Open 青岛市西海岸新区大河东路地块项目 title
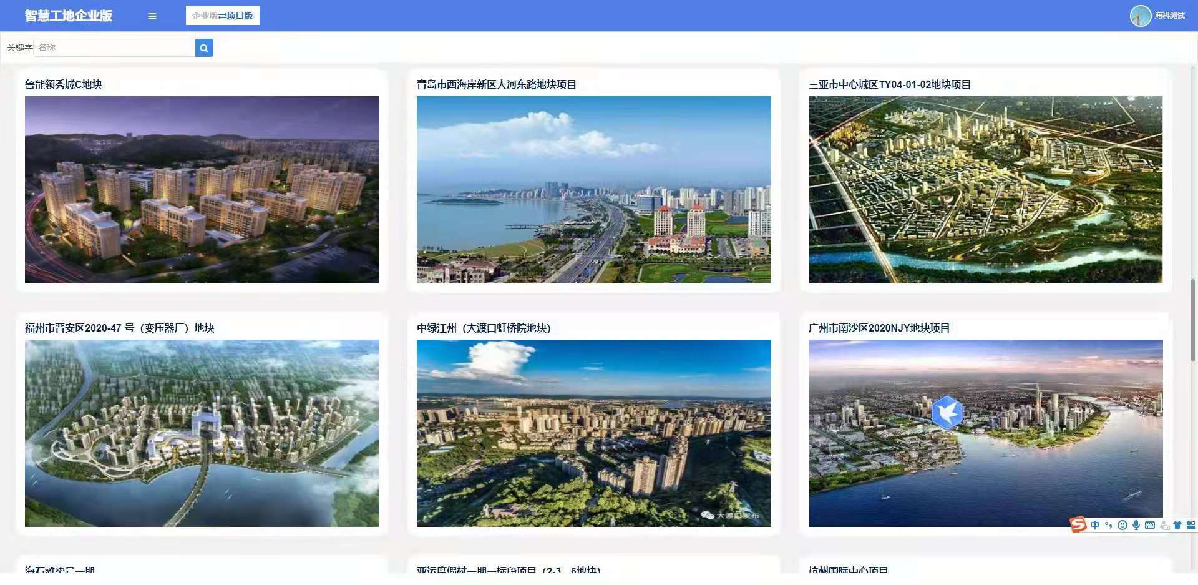1198x585 pixels. point(497,84)
